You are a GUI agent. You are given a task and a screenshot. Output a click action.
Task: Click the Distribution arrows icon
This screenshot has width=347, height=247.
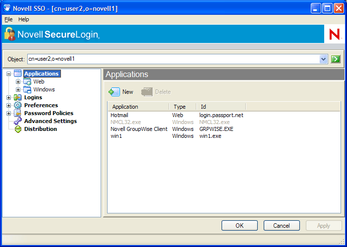point(18,129)
